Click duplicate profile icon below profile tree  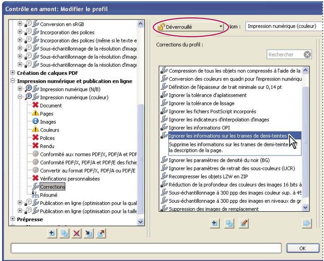pyautogui.click(x=64, y=234)
